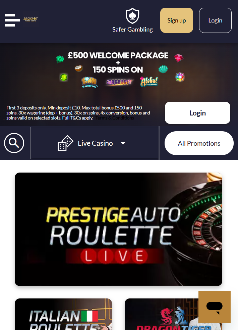This screenshot has width=238, height=330.
Task: Click the search magnifier icon
Action: [x=14, y=143]
